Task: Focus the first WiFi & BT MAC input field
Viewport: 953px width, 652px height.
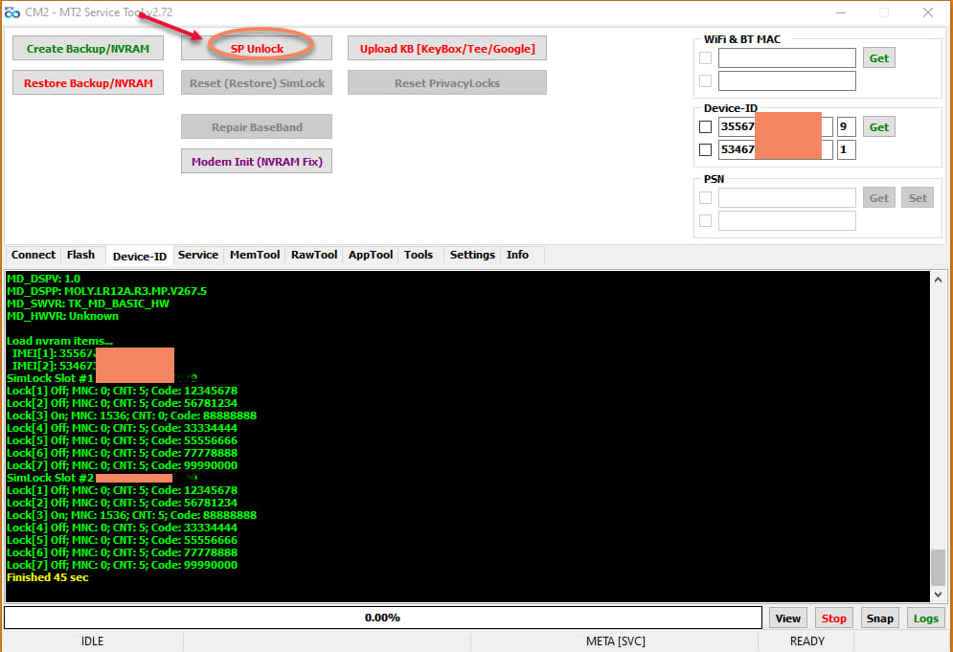Action: coord(787,58)
